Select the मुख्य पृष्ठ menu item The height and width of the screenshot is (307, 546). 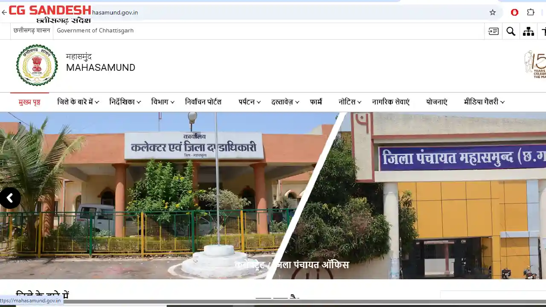point(29,102)
